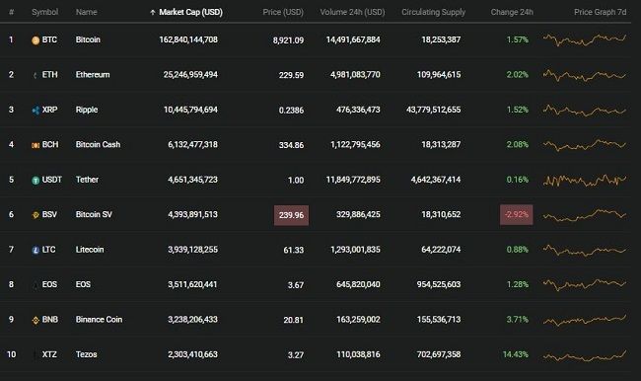Screen dimensions: 641x381
Task: Select the XTZ symbol text
Action: (x=49, y=354)
